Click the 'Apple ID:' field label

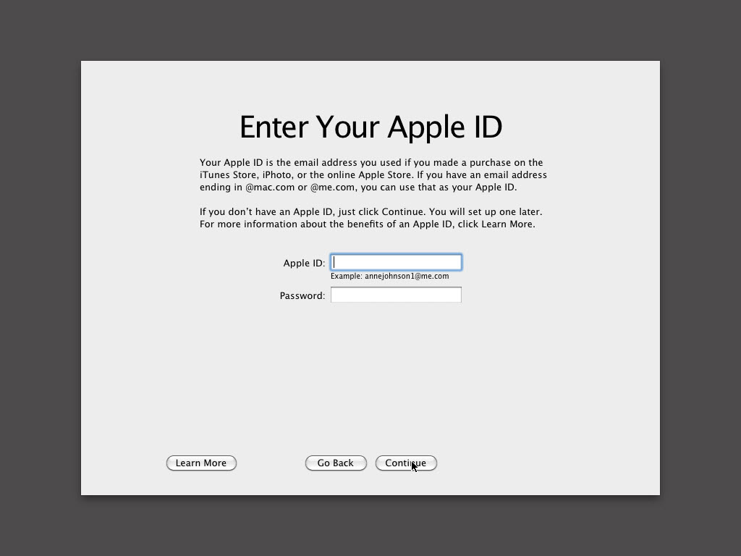(x=304, y=263)
